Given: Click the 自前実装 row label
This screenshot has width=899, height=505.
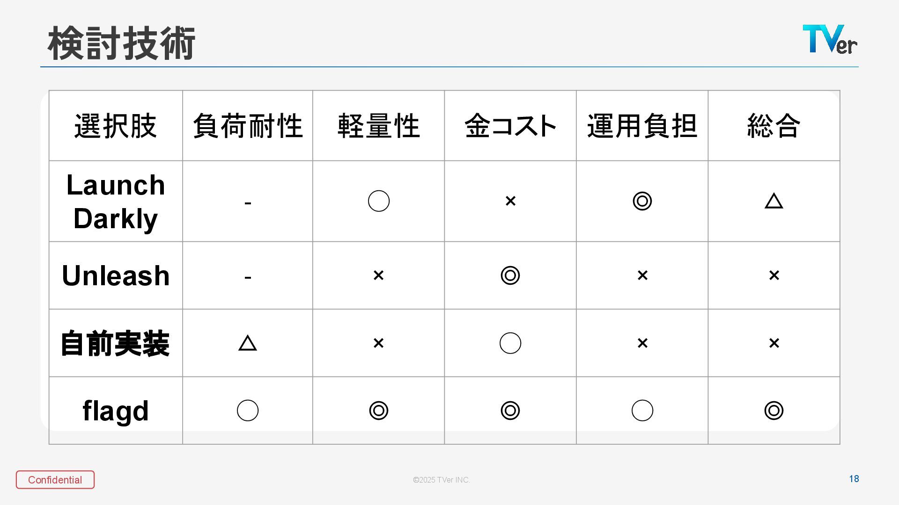Looking at the screenshot, I should pyautogui.click(x=116, y=343).
